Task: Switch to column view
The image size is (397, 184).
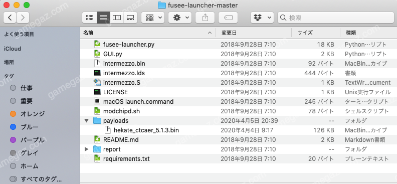Action: (117, 18)
